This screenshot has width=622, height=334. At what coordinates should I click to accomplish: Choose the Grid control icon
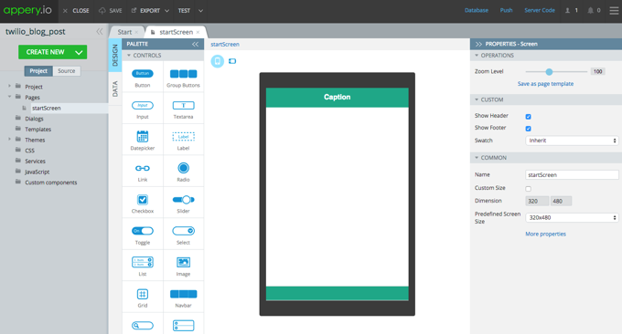(143, 294)
